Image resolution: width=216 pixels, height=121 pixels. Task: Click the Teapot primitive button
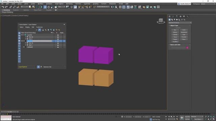[x=175, y=39]
